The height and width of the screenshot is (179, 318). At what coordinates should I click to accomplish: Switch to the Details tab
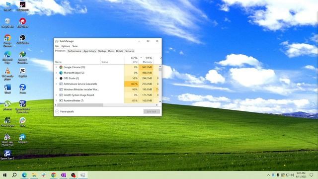pos(119,51)
